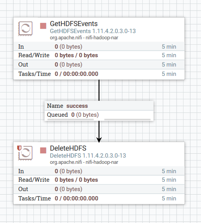Click the arrowhead pointing into DeleteHDFS
The image size is (201, 223).
99,140
